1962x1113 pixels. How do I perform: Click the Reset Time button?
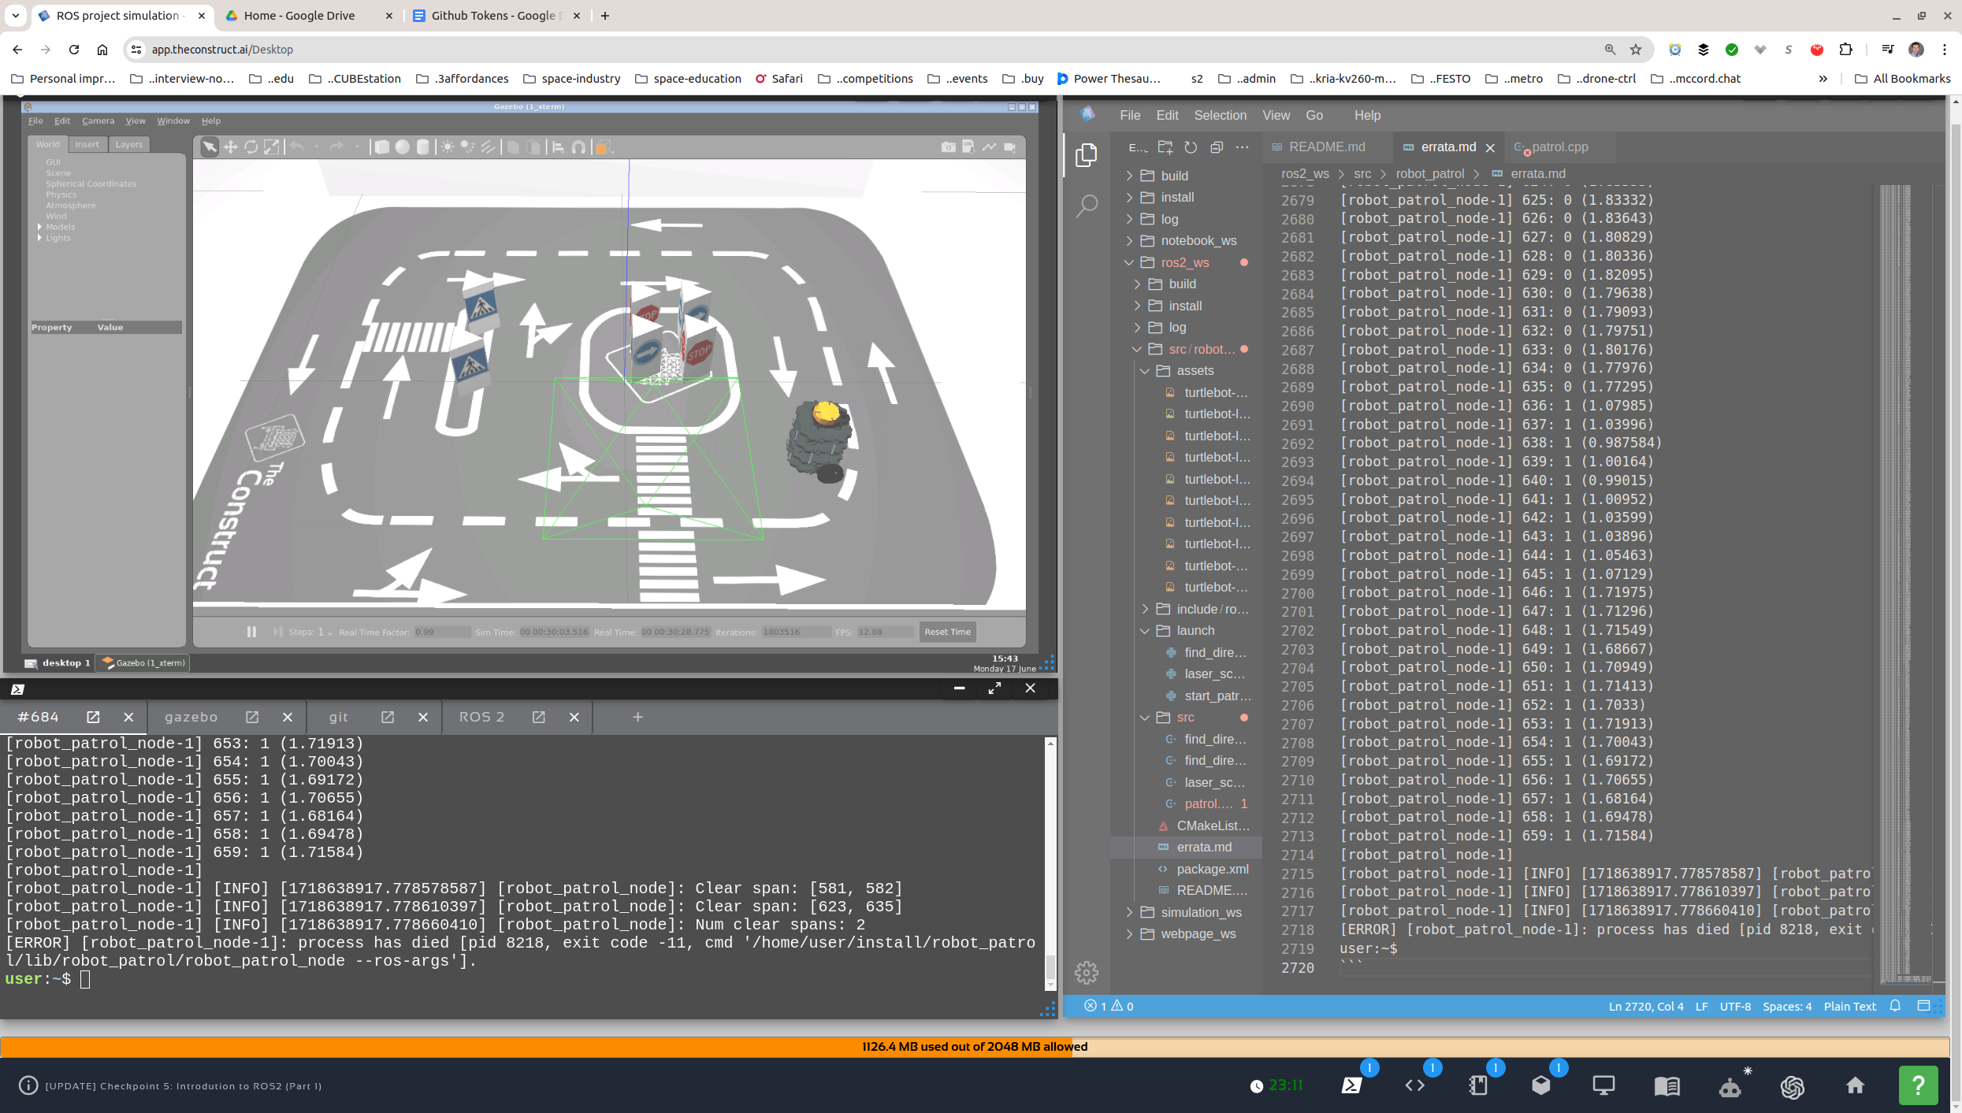(947, 632)
